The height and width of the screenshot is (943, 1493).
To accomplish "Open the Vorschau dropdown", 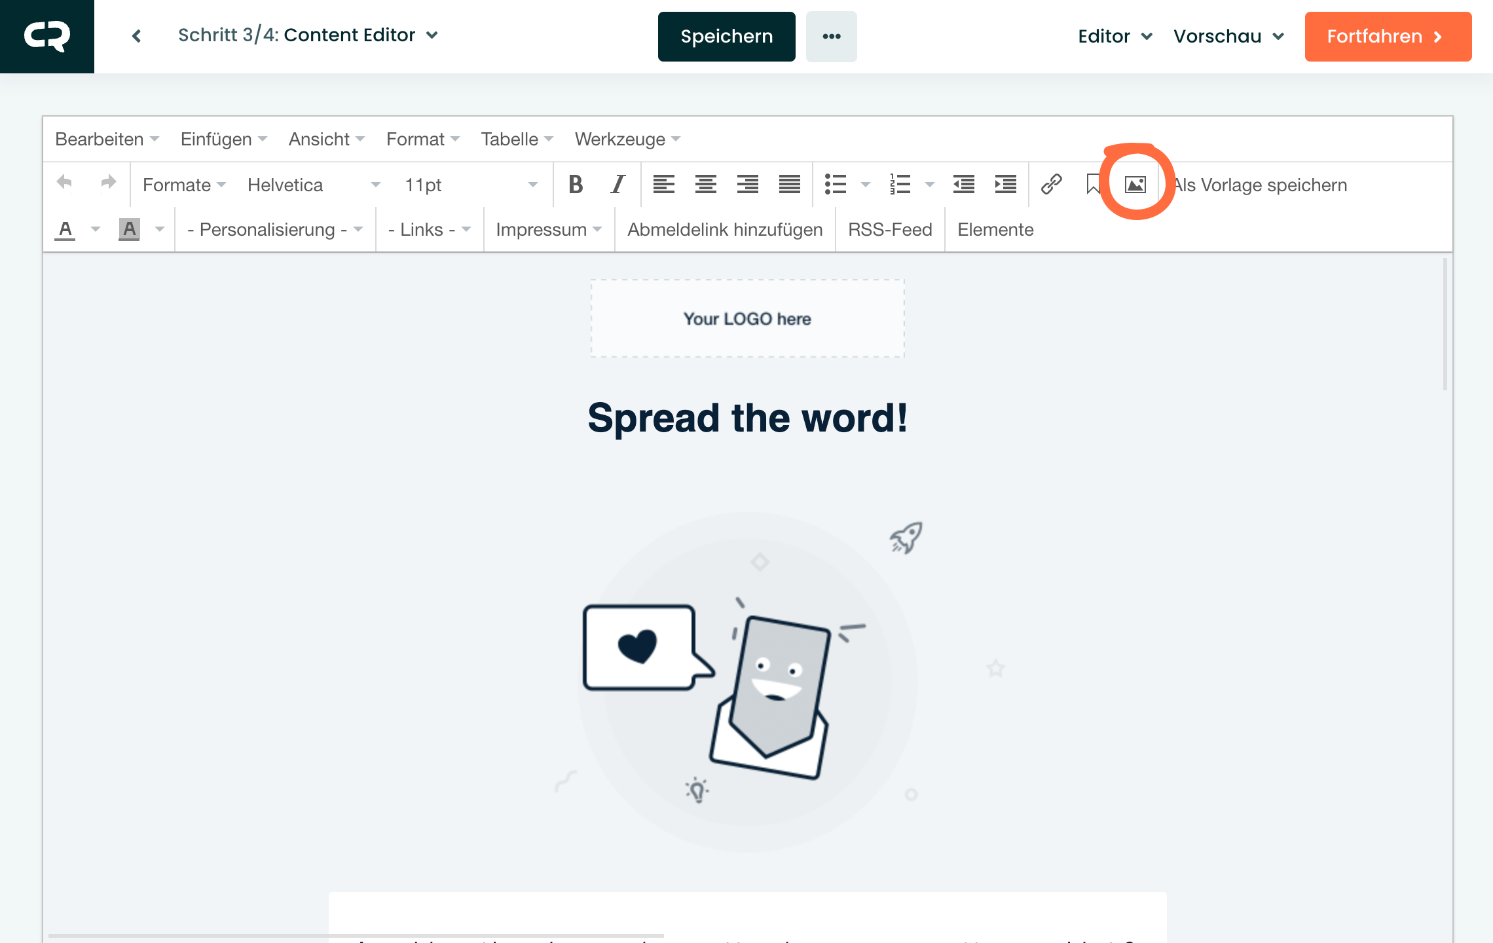I will coord(1229,37).
